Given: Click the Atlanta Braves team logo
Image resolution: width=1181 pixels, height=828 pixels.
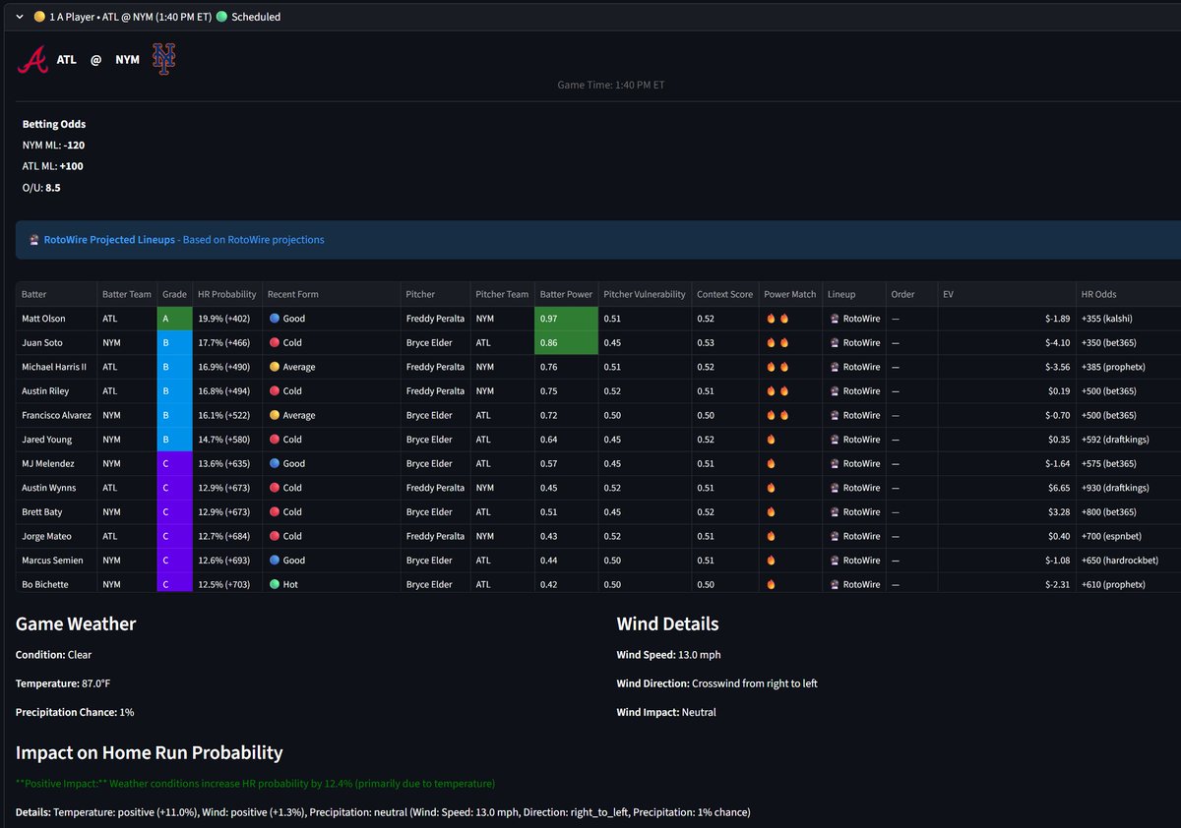Looking at the screenshot, I should [x=32, y=60].
